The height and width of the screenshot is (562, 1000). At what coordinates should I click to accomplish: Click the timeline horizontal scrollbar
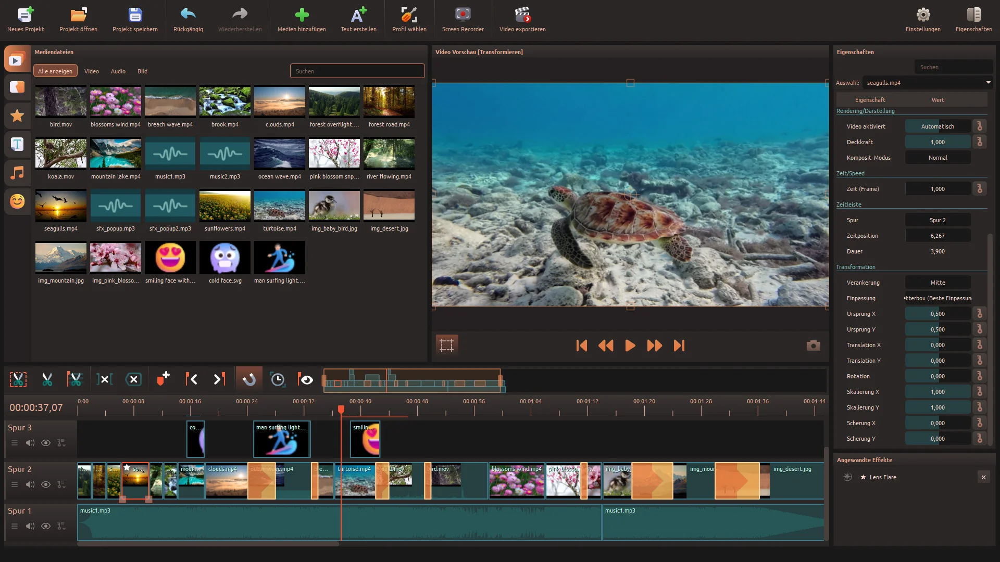pyautogui.click(x=208, y=544)
